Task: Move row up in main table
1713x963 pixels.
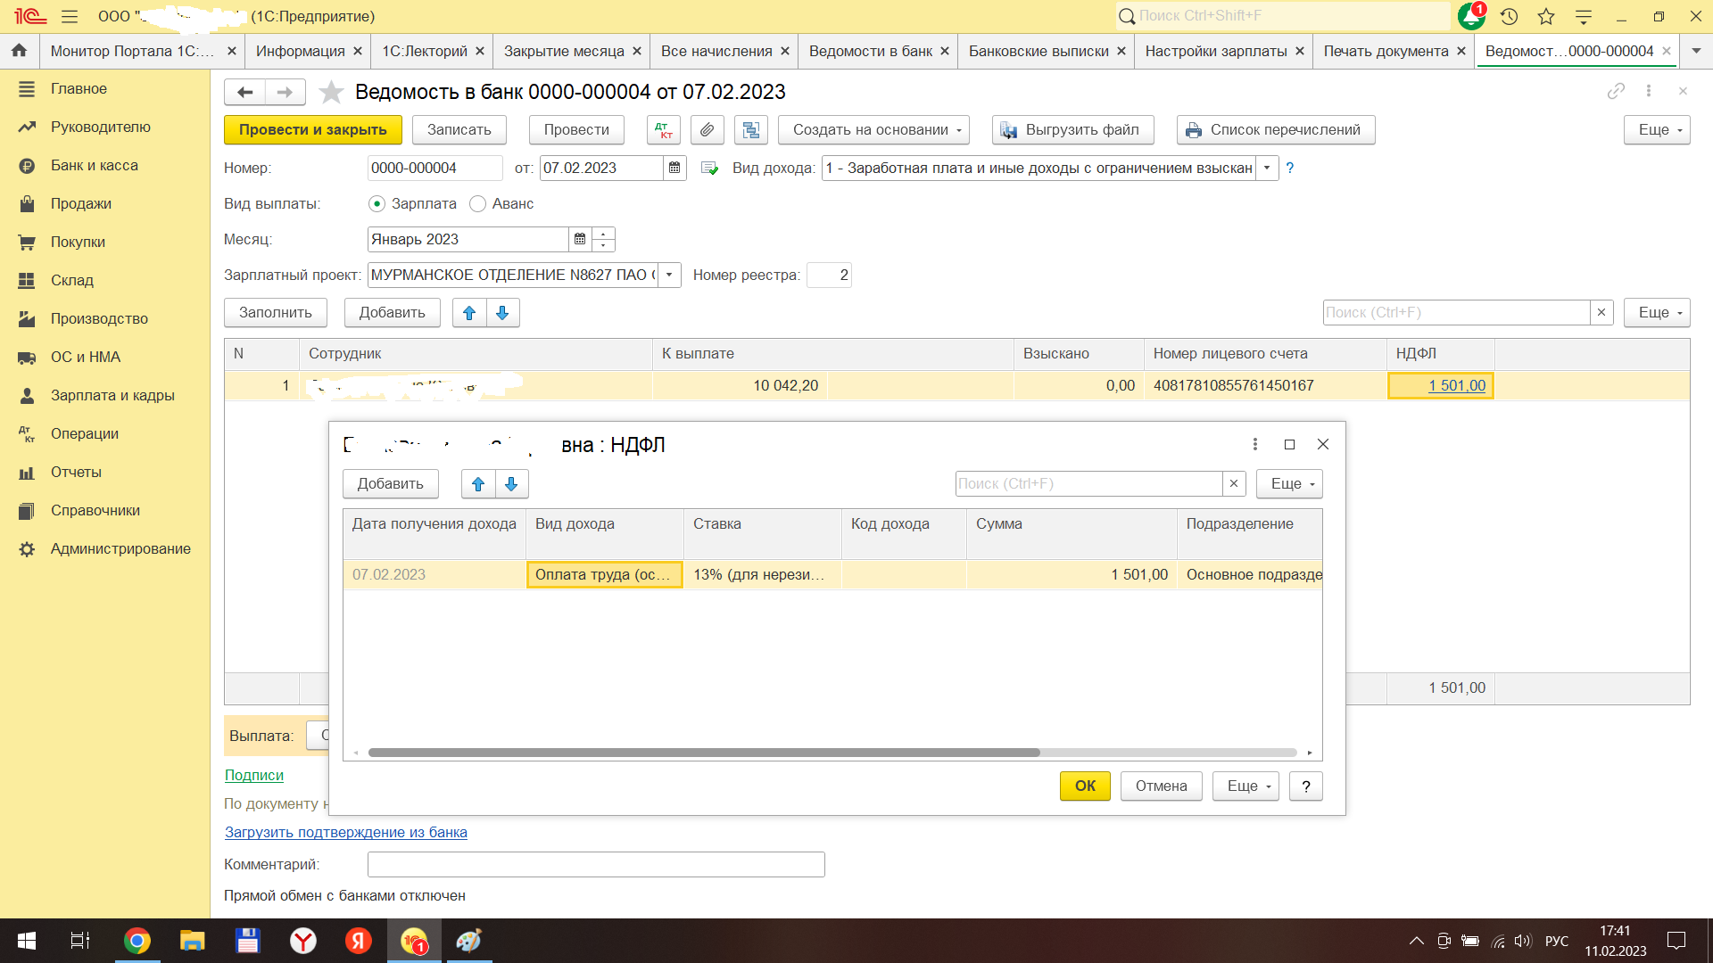Action: pyautogui.click(x=469, y=313)
